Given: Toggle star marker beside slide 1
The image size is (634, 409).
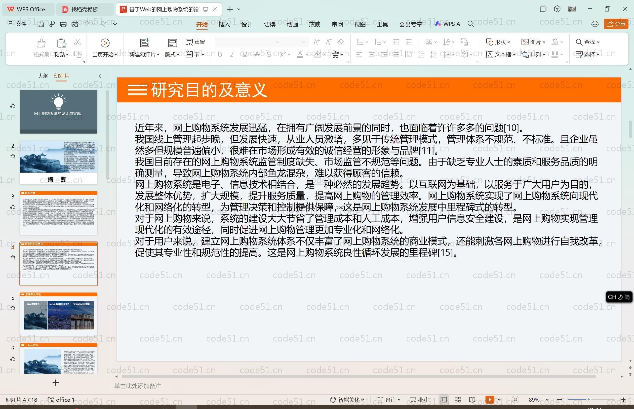Looking at the screenshot, I should 13,105.
